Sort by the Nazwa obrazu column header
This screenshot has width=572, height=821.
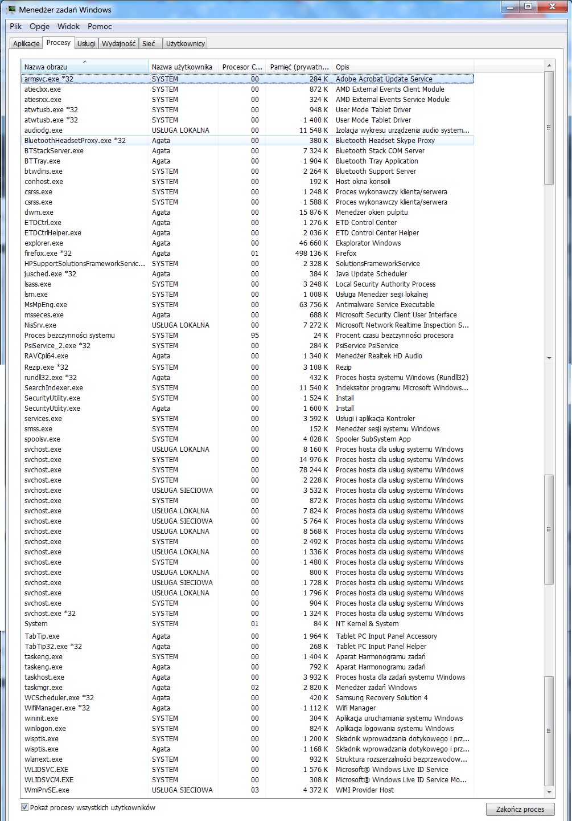tap(84, 67)
